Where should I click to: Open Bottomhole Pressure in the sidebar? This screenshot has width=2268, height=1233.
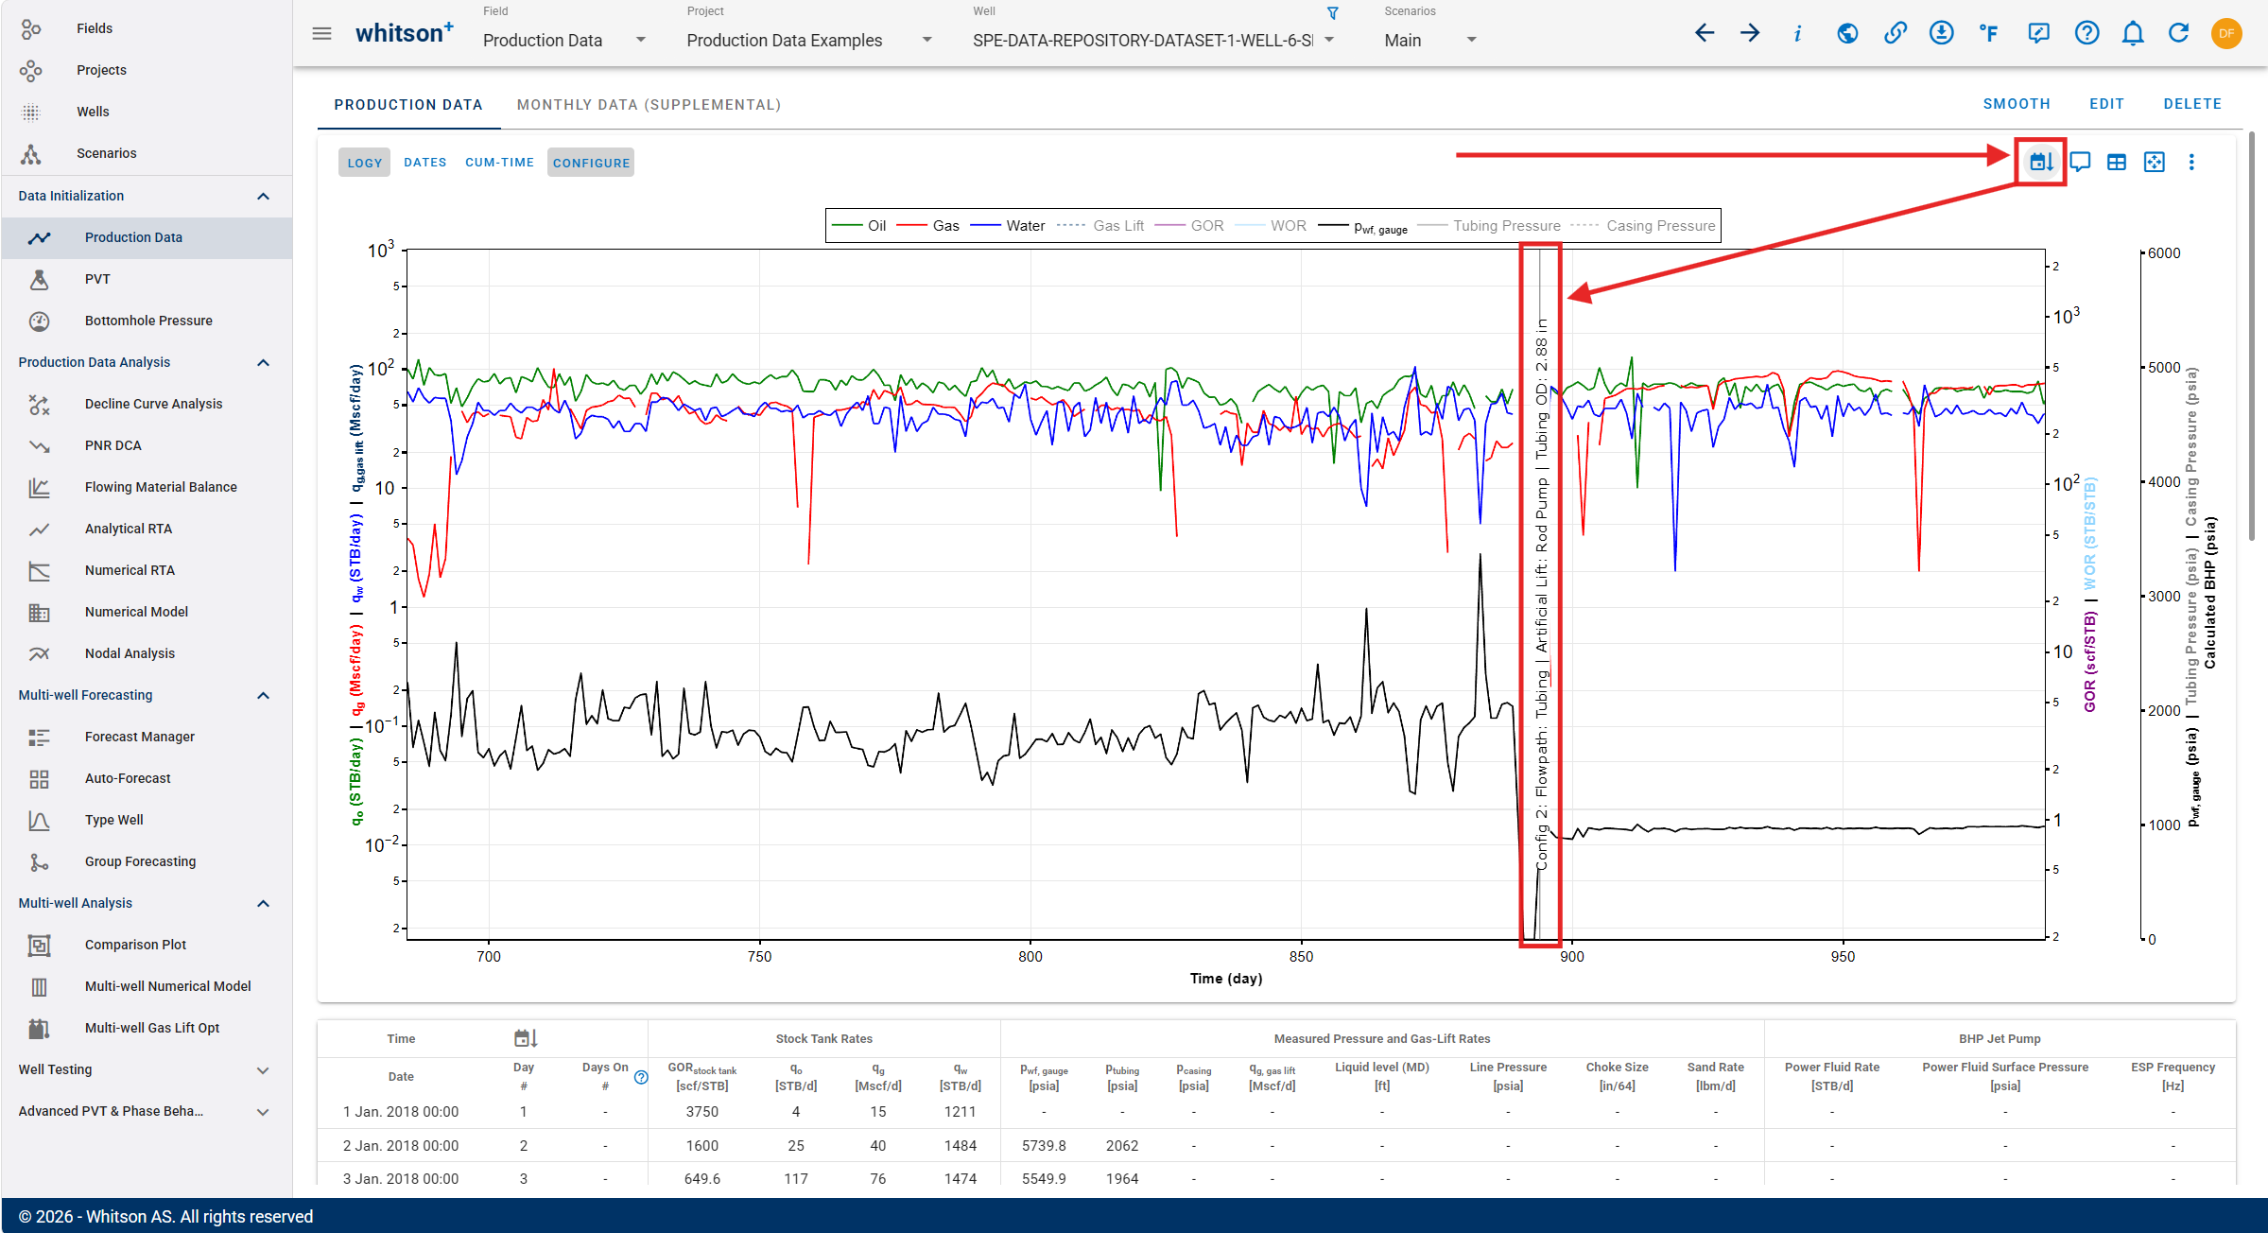pyautogui.click(x=147, y=321)
